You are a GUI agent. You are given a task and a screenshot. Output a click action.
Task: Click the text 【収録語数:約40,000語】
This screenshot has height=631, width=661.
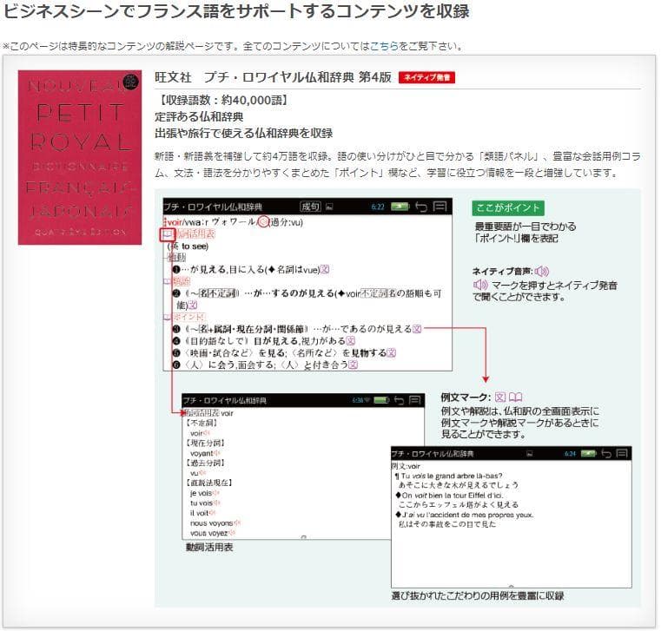click(x=222, y=101)
